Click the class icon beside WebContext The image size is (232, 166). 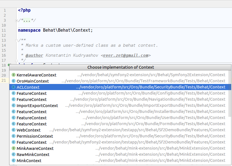click(14, 130)
